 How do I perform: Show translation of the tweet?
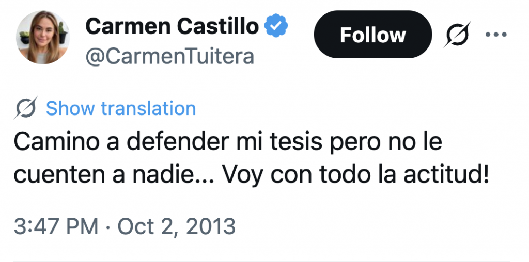click(x=121, y=109)
